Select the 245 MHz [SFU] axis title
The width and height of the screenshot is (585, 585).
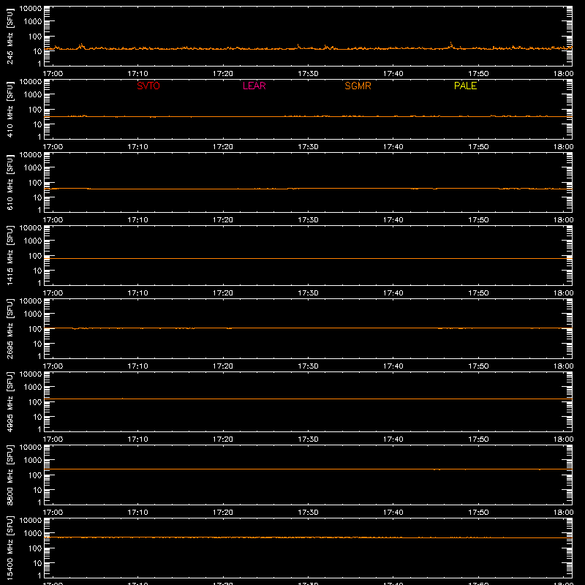(x=10, y=36)
